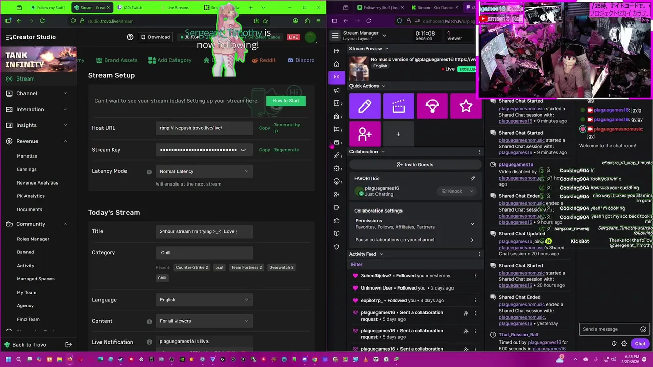Reveal the Stream Key with eye toggle
The height and width of the screenshot is (367, 653).
tap(243, 150)
